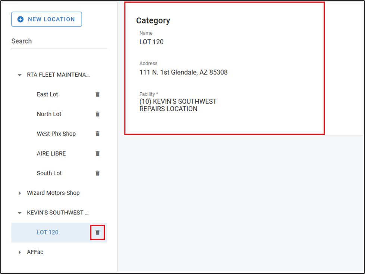Open the North Lot location
Viewport: 365px width, 274px height.
tap(49, 114)
